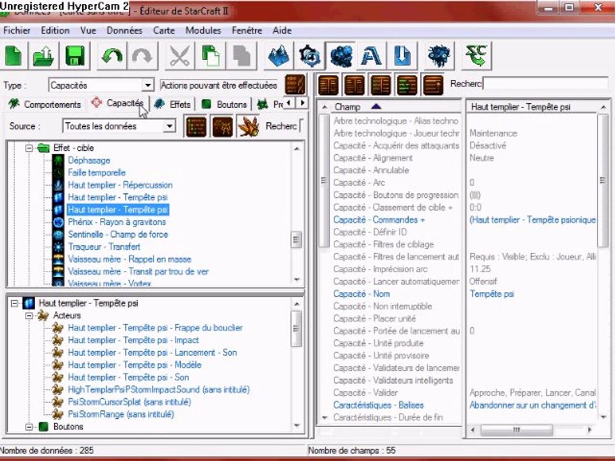This screenshot has width=615, height=461.
Task: Click the Actions pouvant être effectuées field
Action: pyautogui.click(x=219, y=85)
